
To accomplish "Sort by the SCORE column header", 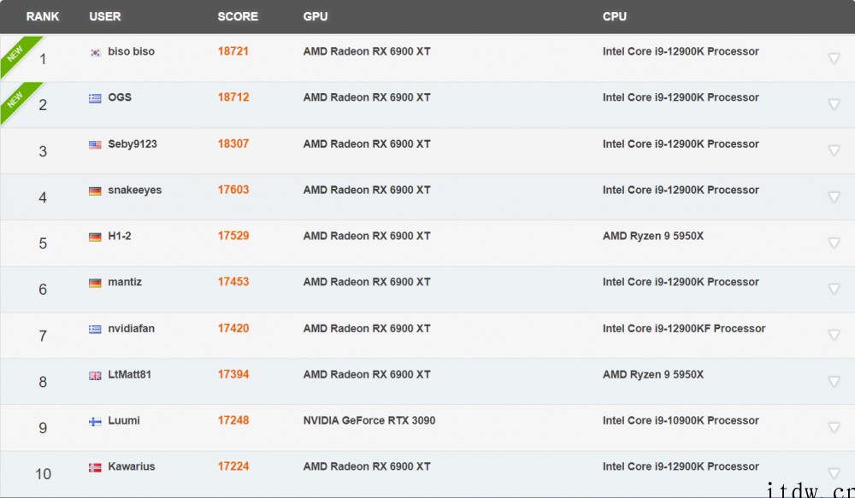I will coord(238,16).
